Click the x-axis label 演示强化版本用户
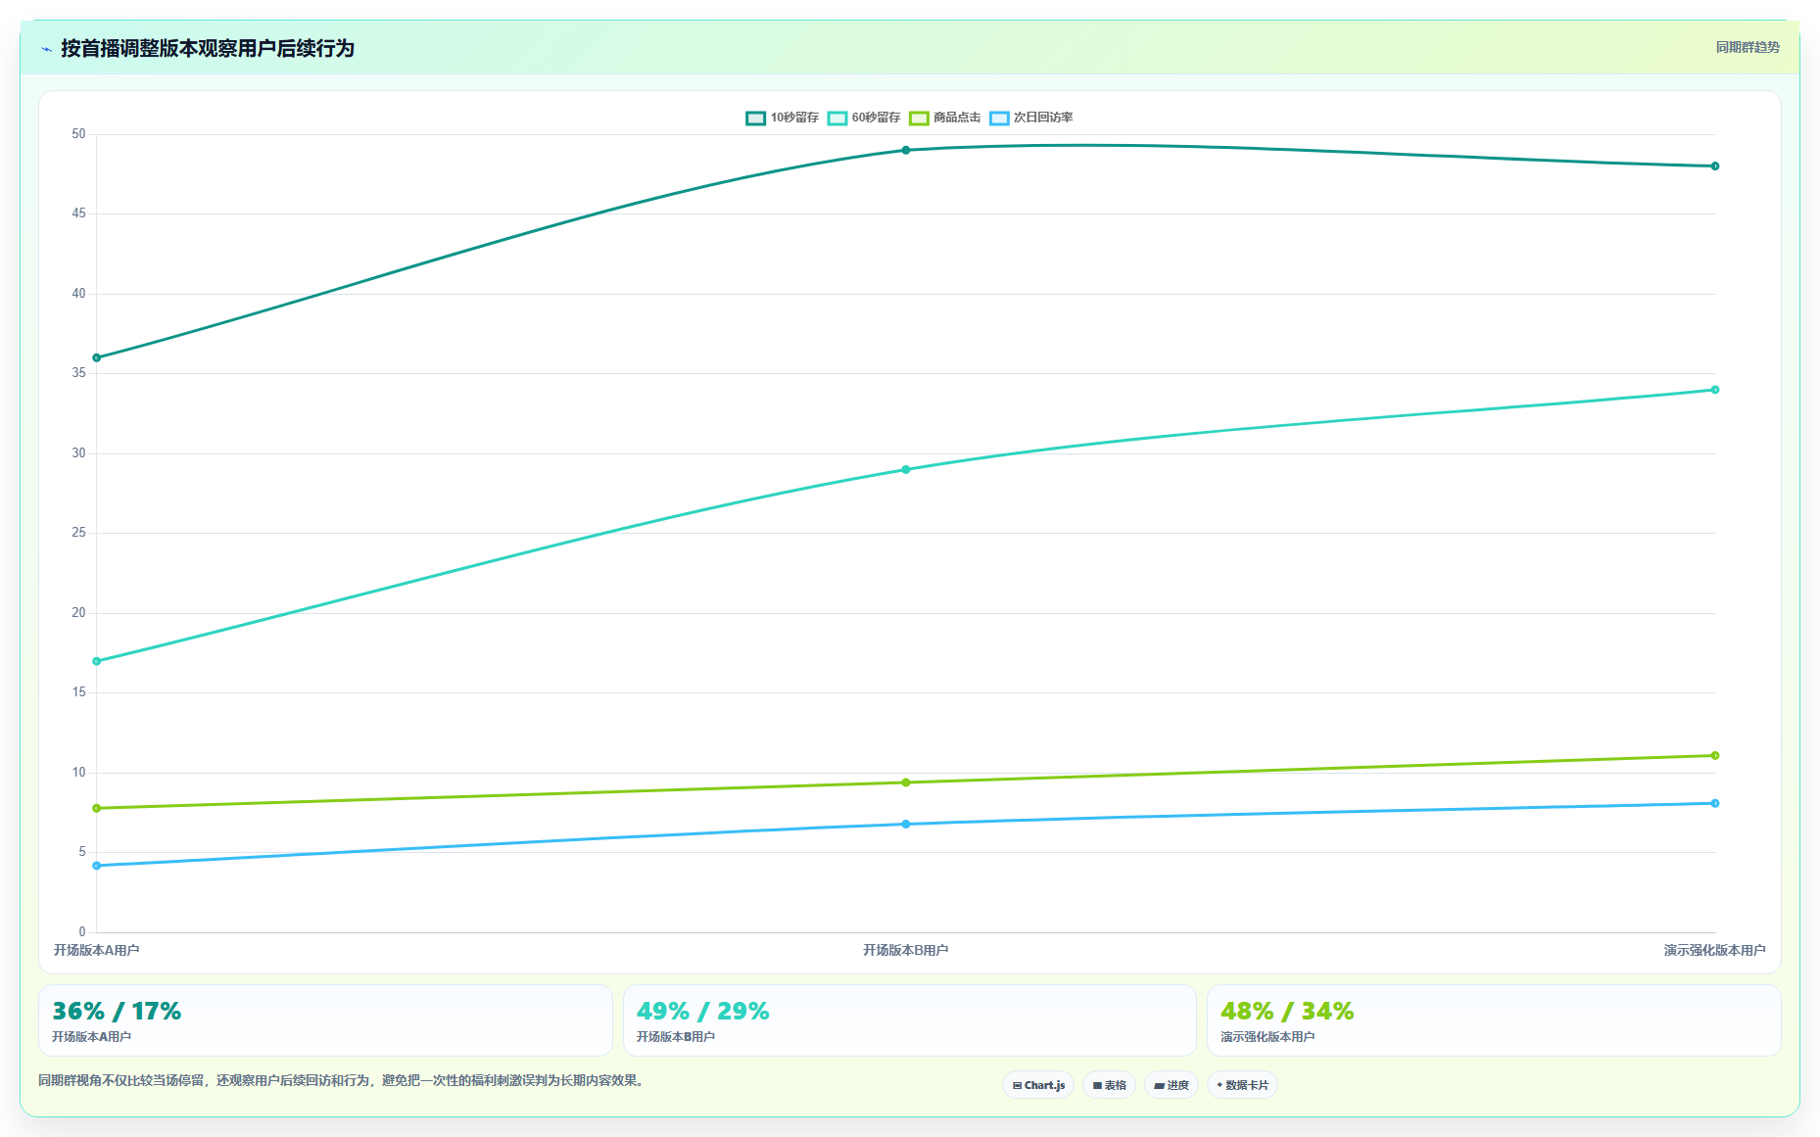This screenshot has height=1137, width=1820. [1714, 950]
